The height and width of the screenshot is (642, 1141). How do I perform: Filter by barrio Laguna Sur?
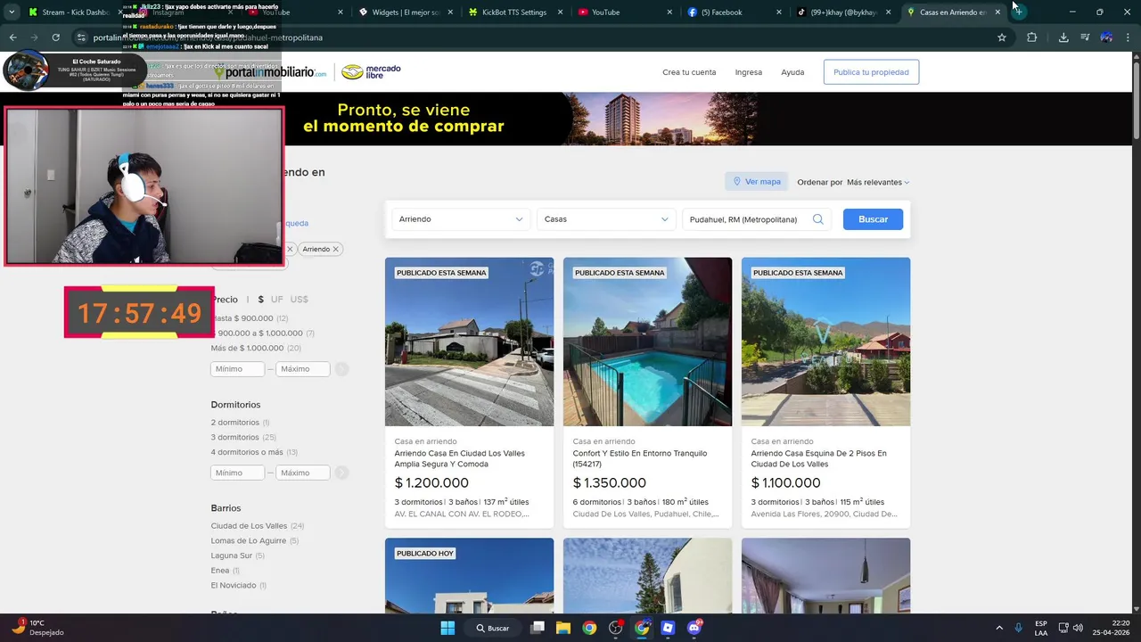point(231,556)
